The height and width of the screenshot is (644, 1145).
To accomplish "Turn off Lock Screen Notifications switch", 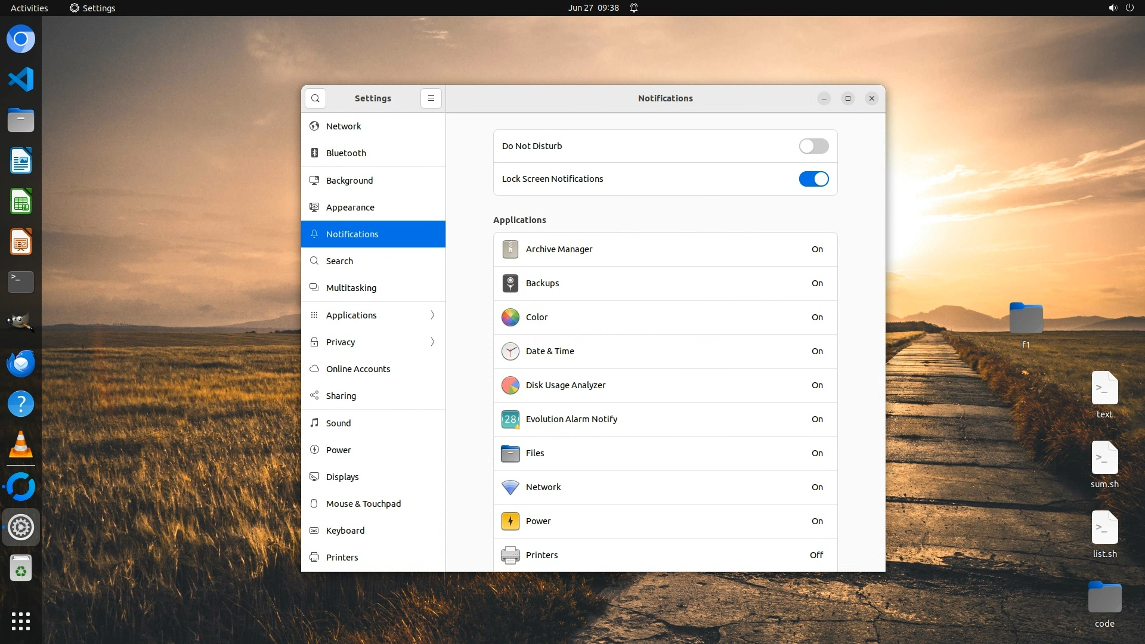I will coord(813,179).
